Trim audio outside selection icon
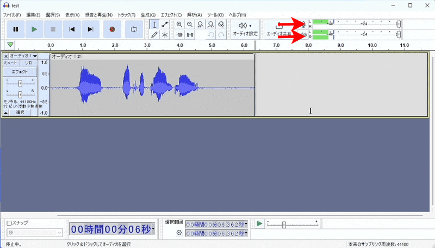 point(179,35)
